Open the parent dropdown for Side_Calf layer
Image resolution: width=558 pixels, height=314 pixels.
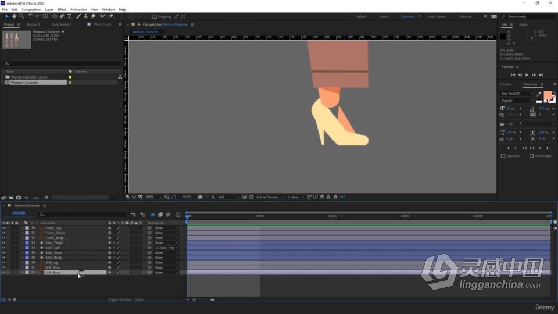pyautogui.click(x=166, y=248)
